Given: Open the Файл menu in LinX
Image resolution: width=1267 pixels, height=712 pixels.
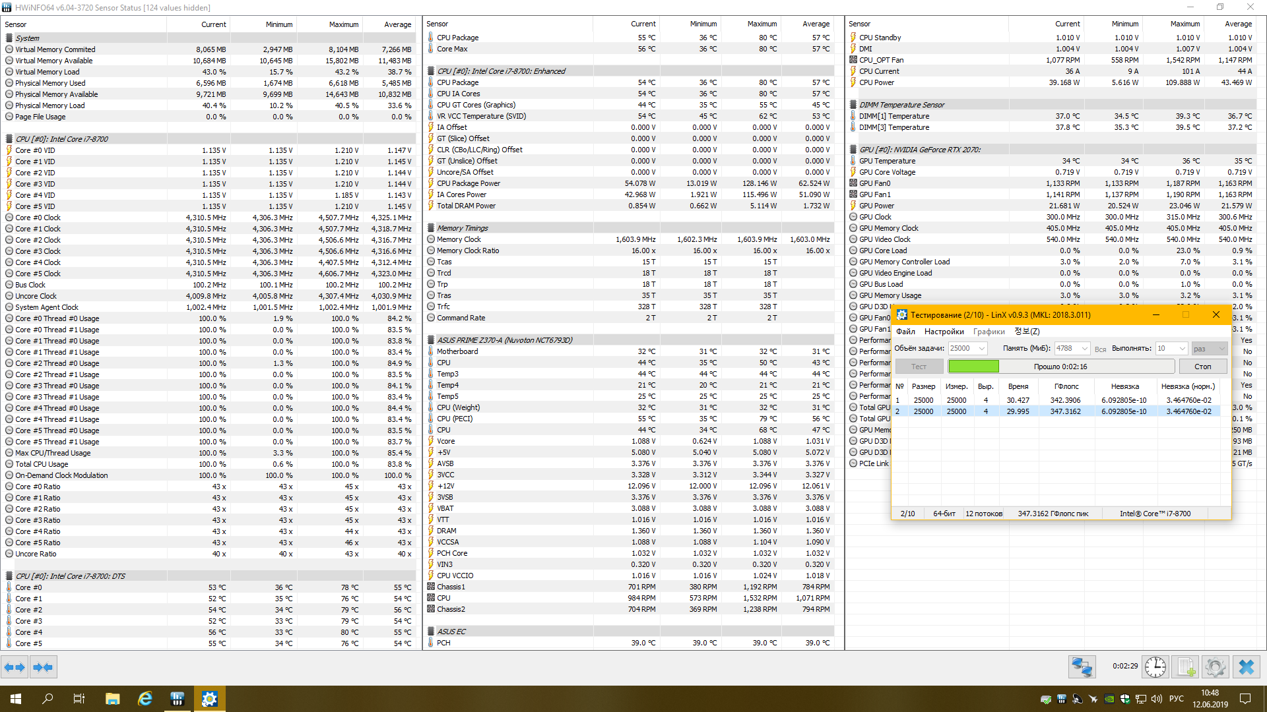Looking at the screenshot, I should (905, 332).
